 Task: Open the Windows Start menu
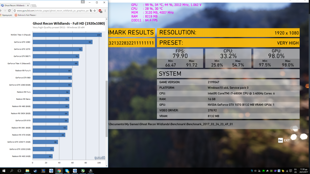tap(4, 171)
